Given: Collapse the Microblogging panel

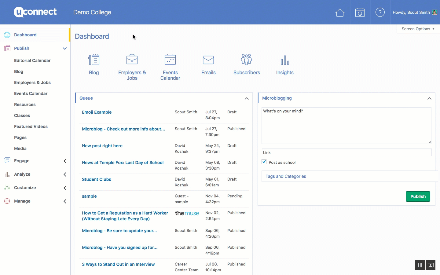Looking at the screenshot, I should tap(429, 98).
